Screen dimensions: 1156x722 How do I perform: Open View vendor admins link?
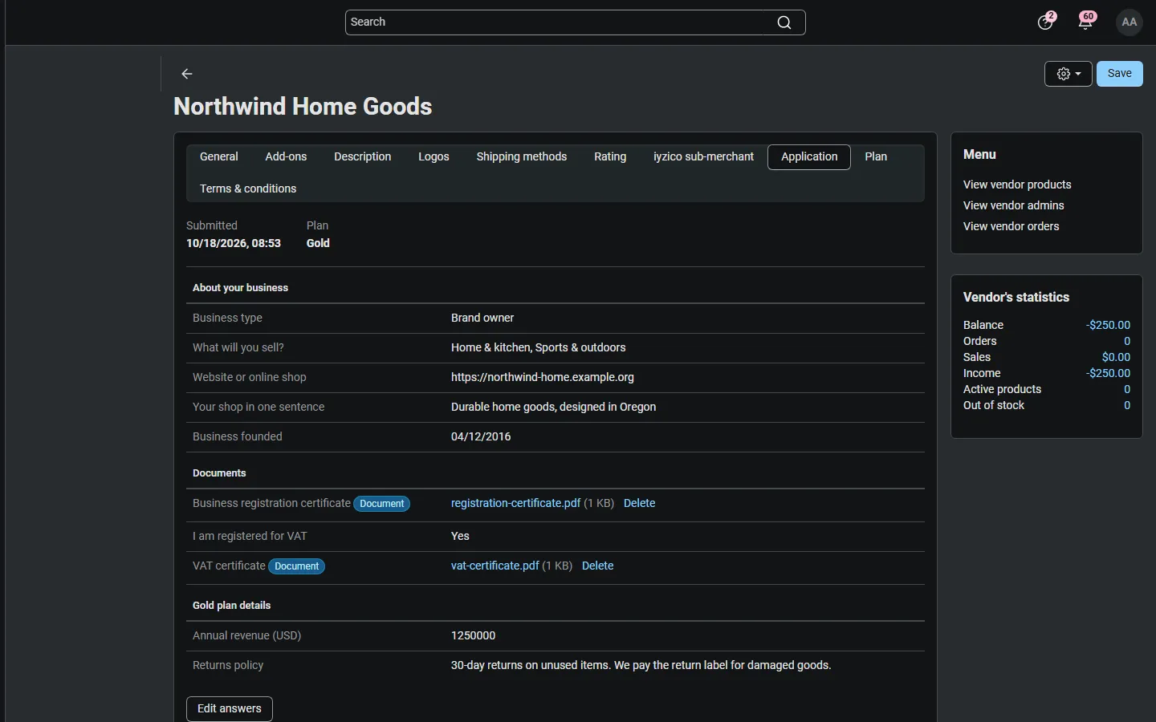[1014, 205]
